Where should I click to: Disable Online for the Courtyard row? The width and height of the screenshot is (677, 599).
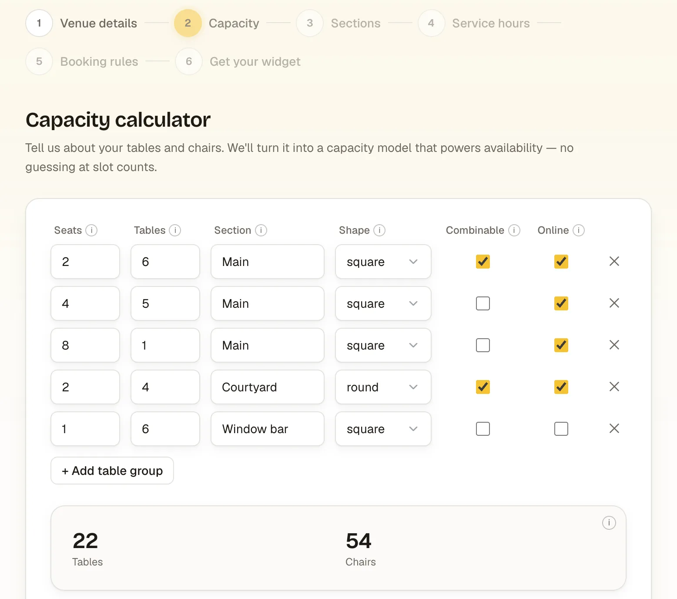tap(561, 387)
